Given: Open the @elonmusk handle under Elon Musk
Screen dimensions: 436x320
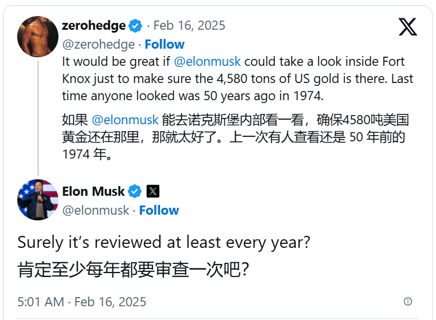Looking at the screenshot, I should pos(95,210).
